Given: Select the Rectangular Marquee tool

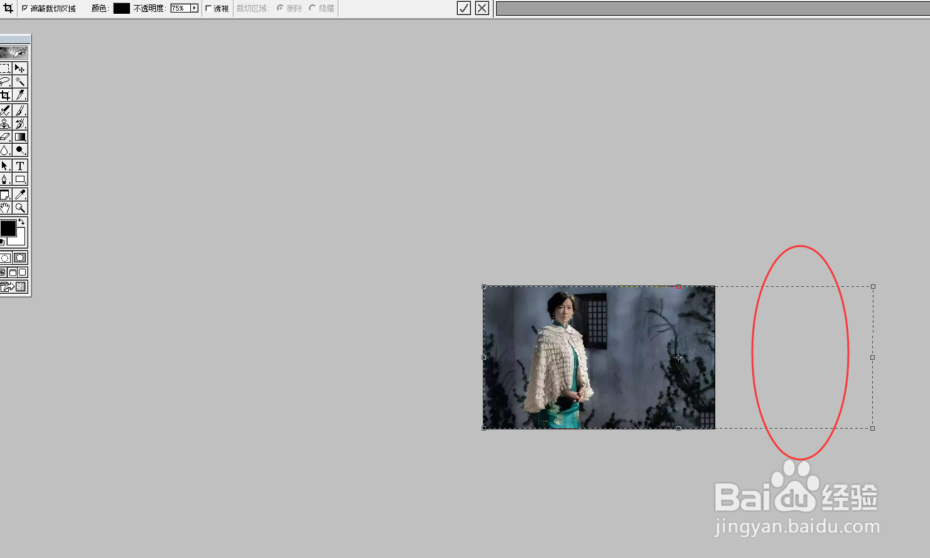Looking at the screenshot, I should 5,68.
